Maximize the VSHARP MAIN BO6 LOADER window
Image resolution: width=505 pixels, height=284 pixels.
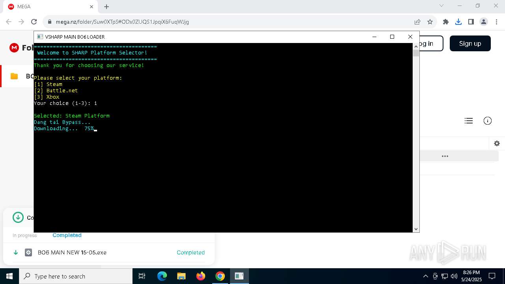[392, 37]
